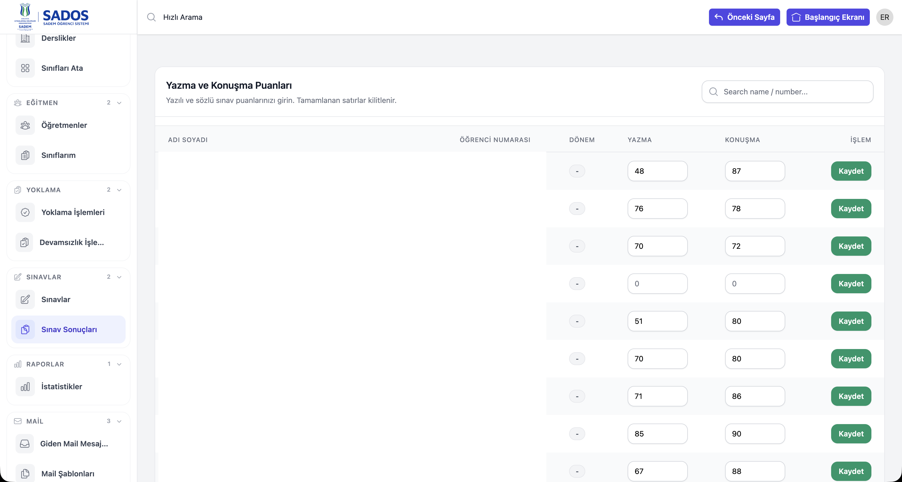The width and height of the screenshot is (902, 482).
Task: Click the Öğretmenler people icon
Action: click(x=25, y=125)
